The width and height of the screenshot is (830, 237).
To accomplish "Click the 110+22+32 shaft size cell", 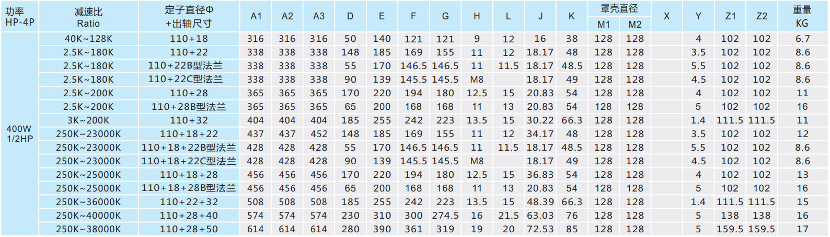I will (189, 202).
